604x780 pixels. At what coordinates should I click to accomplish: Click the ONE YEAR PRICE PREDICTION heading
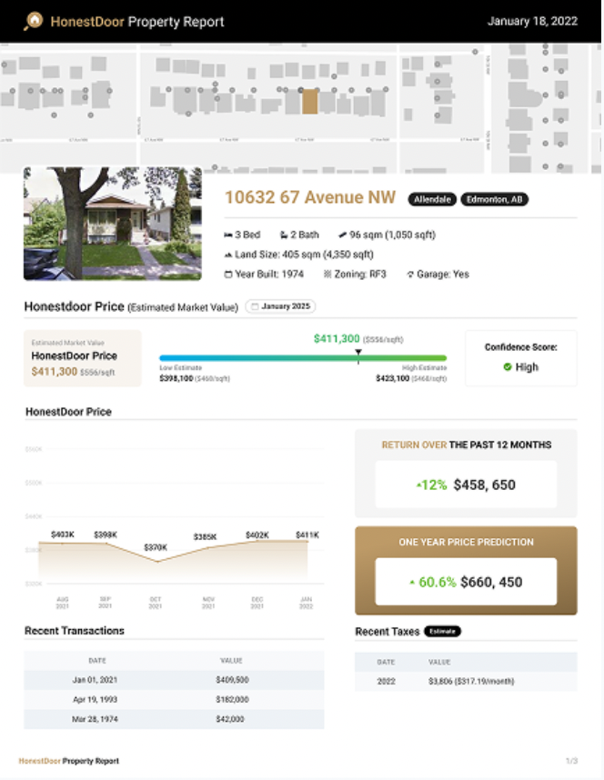(x=466, y=542)
